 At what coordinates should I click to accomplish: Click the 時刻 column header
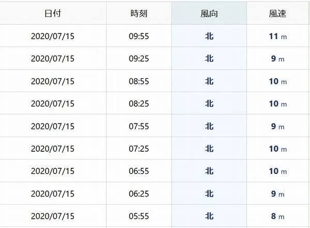point(139,13)
